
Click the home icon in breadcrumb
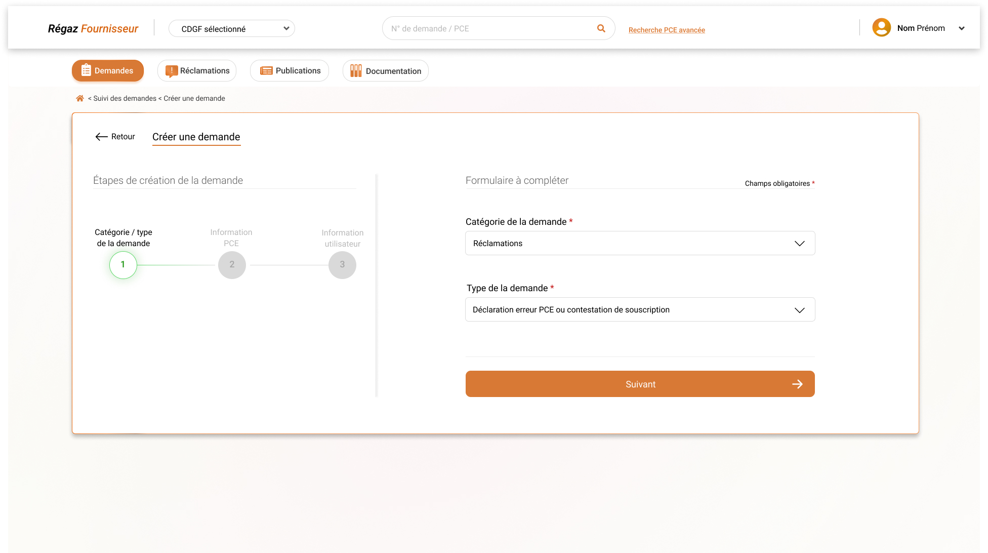click(x=79, y=98)
